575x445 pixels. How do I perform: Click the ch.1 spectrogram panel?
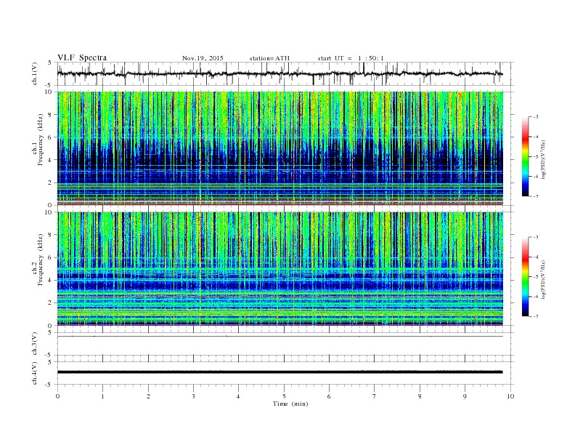click(280, 148)
